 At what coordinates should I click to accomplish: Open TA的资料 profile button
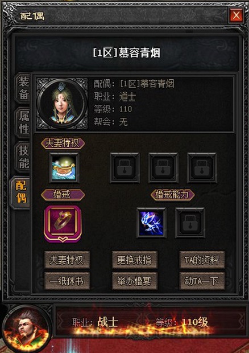[202, 260]
